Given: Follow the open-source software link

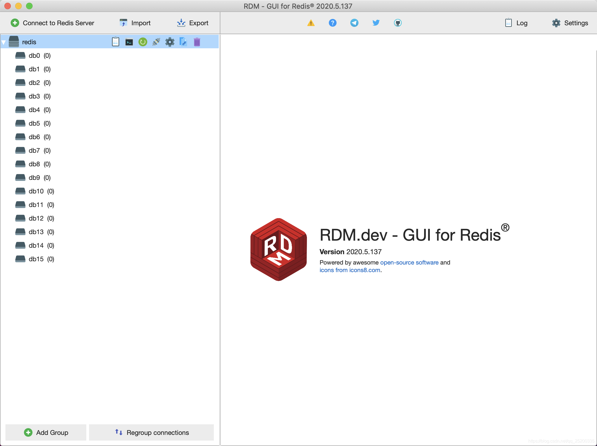Looking at the screenshot, I should coord(409,262).
